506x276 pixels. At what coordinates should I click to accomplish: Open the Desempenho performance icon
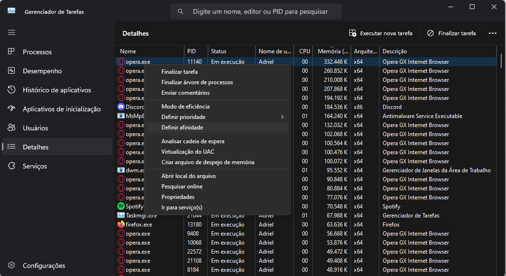tap(11, 70)
